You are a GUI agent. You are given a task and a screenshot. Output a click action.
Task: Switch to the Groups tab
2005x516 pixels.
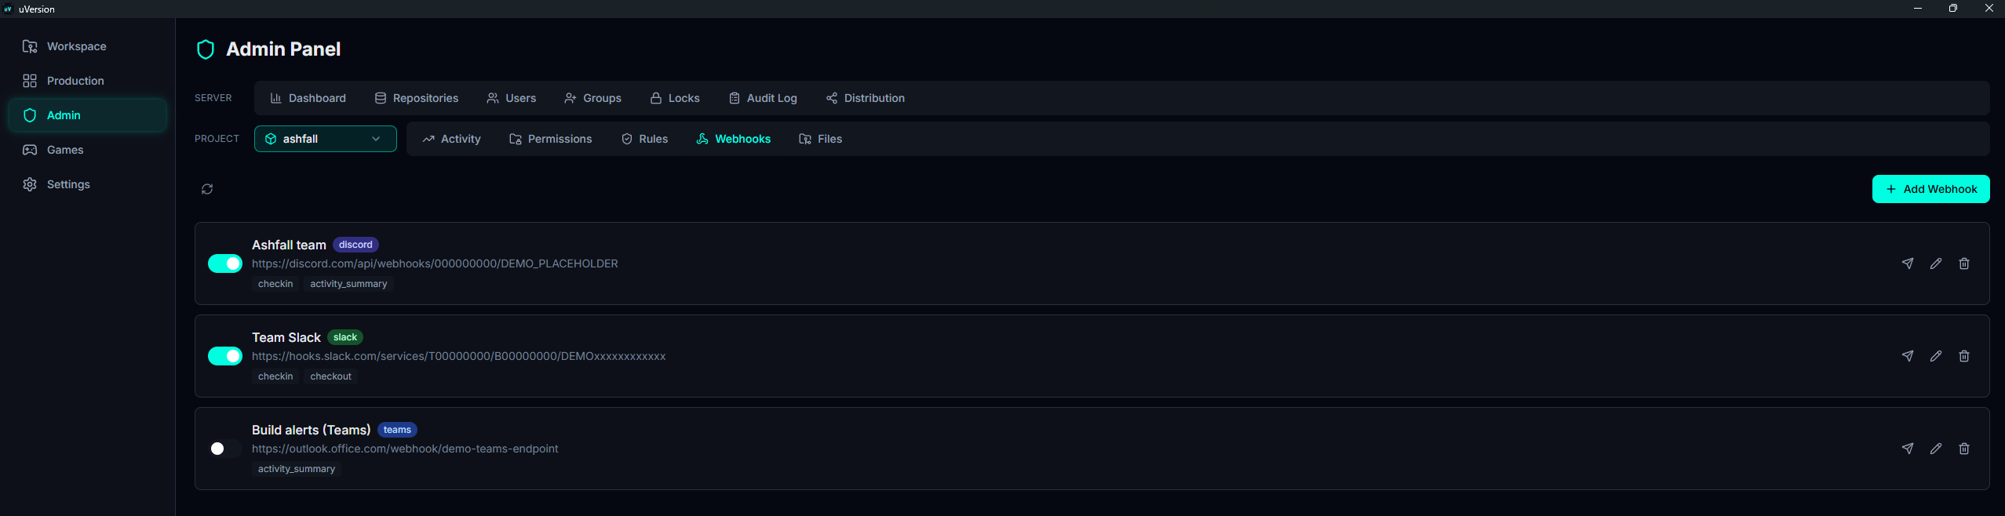pos(592,98)
